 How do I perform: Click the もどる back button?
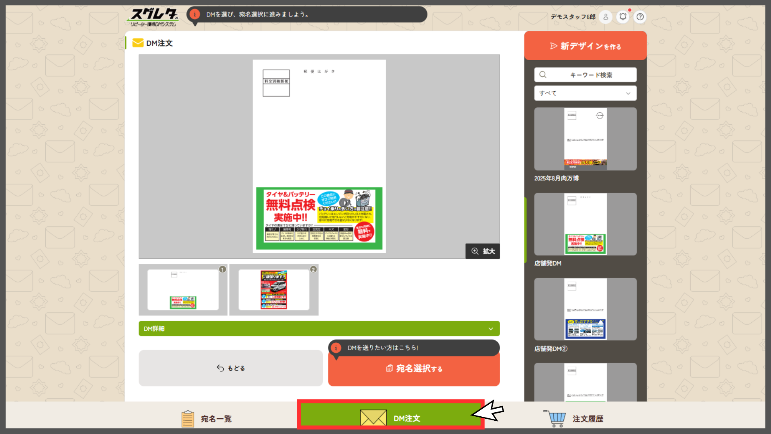230,368
